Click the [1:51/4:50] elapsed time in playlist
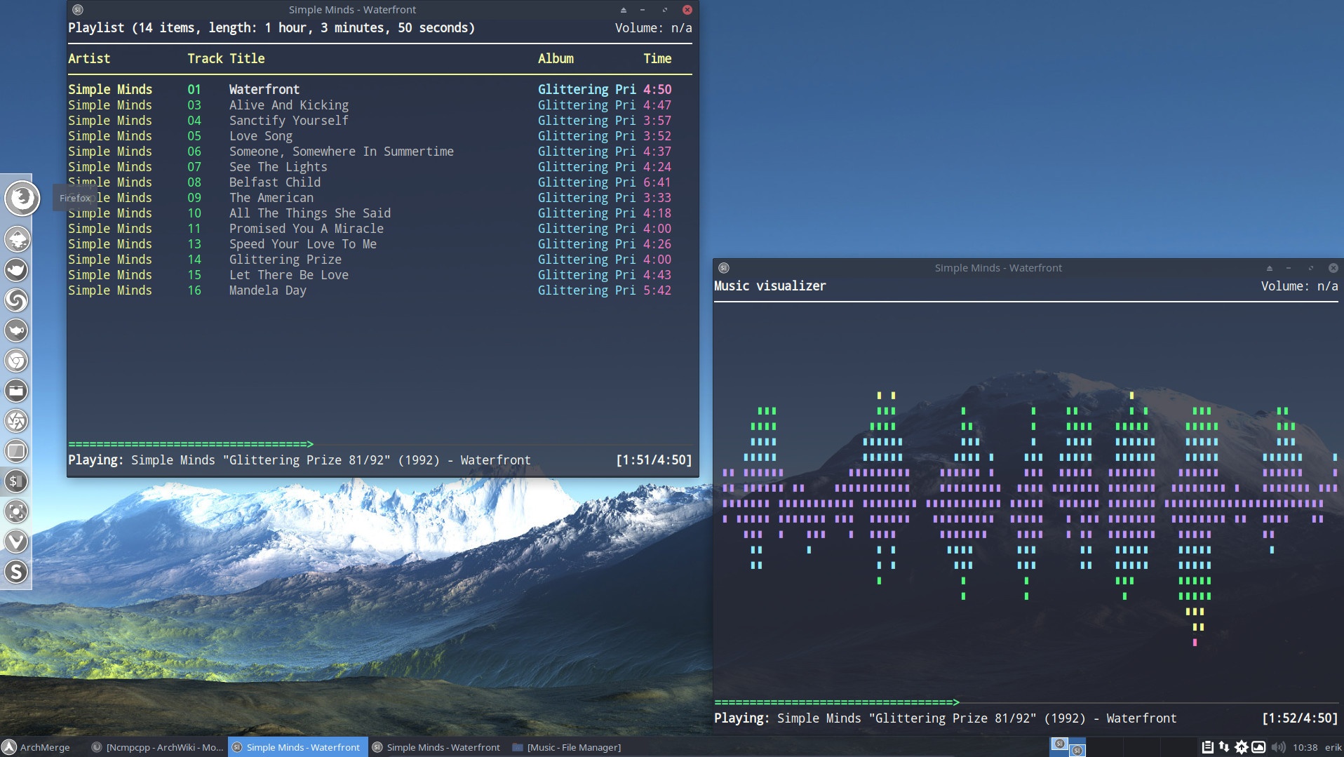The image size is (1344, 757). coord(654,460)
